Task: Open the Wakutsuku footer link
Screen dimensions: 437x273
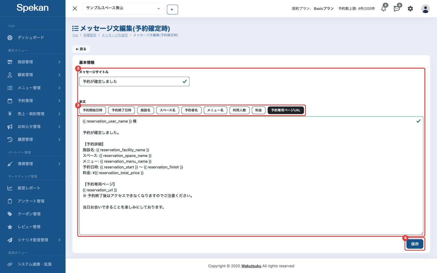Action: pyautogui.click(x=251, y=266)
